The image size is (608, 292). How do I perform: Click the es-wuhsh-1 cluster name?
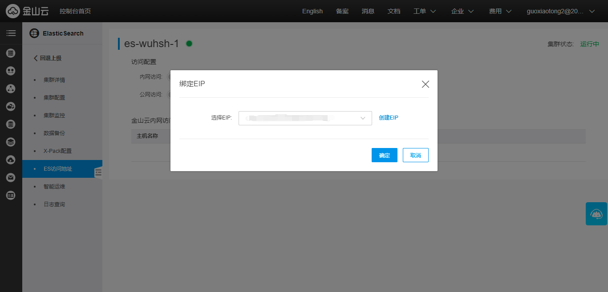tap(151, 44)
